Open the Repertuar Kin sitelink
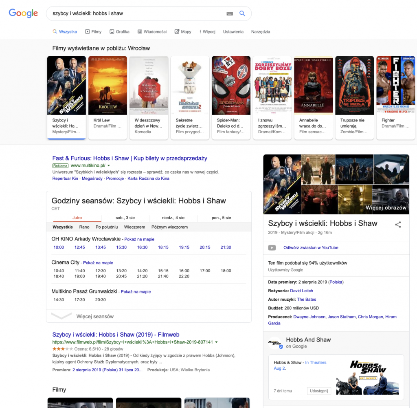This screenshot has height=408, width=417. (x=65, y=179)
